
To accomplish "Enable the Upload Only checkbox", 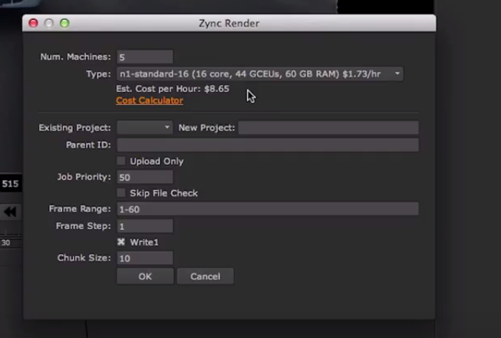I will (x=121, y=161).
